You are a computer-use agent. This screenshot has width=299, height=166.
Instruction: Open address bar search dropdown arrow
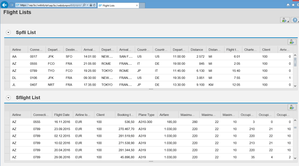tap(86, 5)
